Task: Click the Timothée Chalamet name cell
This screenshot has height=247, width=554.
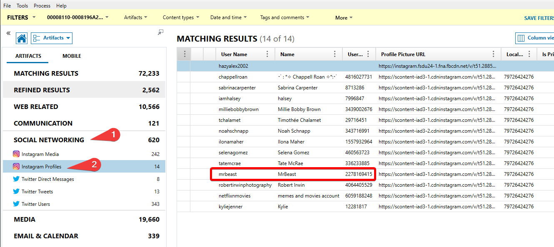Action: 309,120
